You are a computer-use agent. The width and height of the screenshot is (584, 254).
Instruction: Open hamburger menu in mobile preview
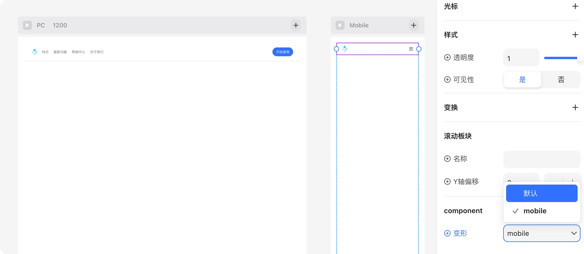click(x=411, y=49)
